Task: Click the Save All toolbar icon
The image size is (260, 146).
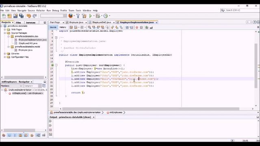Action: click(x=22, y=16)
